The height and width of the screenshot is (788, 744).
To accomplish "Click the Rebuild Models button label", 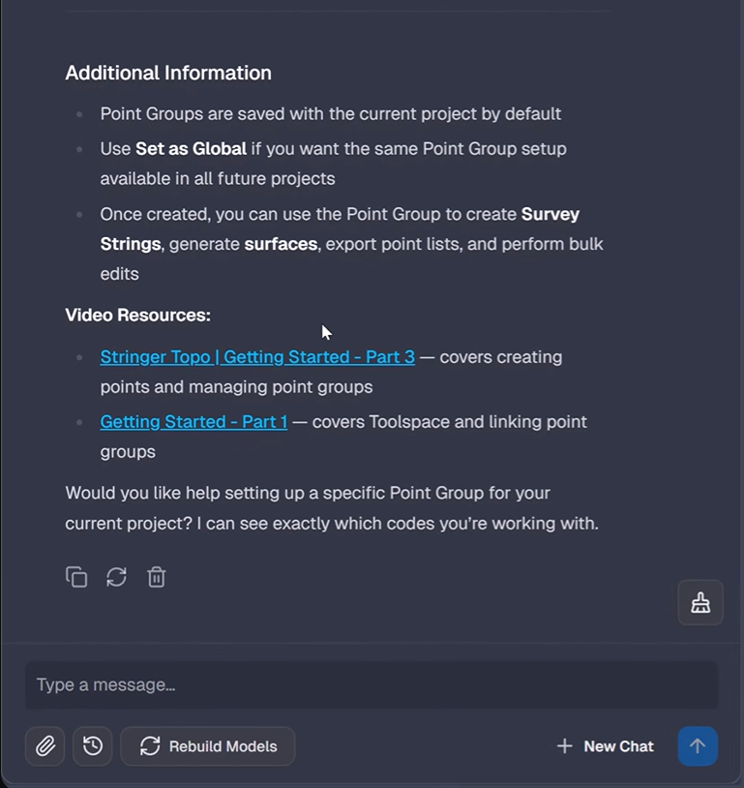I will click(x=223, y=746).
